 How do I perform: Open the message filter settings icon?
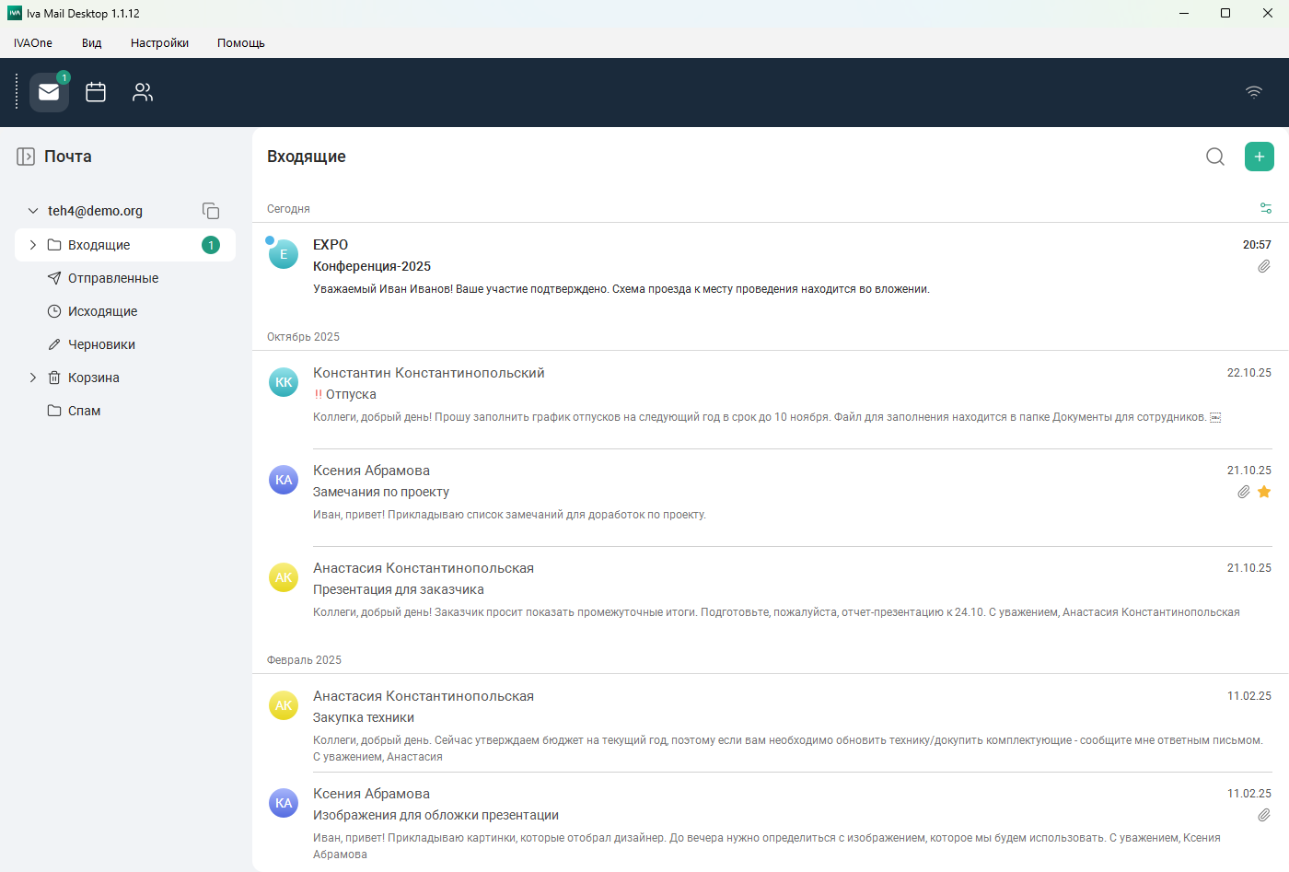[x=1266, y=208]
